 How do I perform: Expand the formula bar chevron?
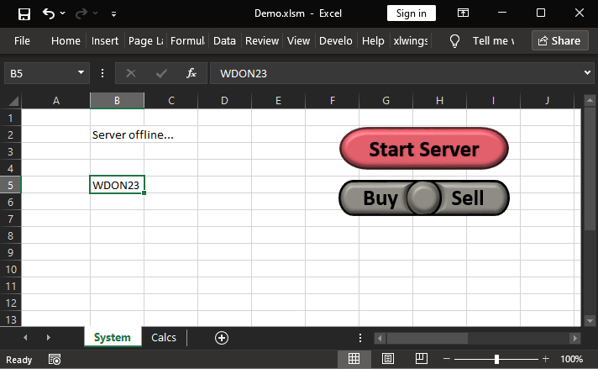[587, 72]
